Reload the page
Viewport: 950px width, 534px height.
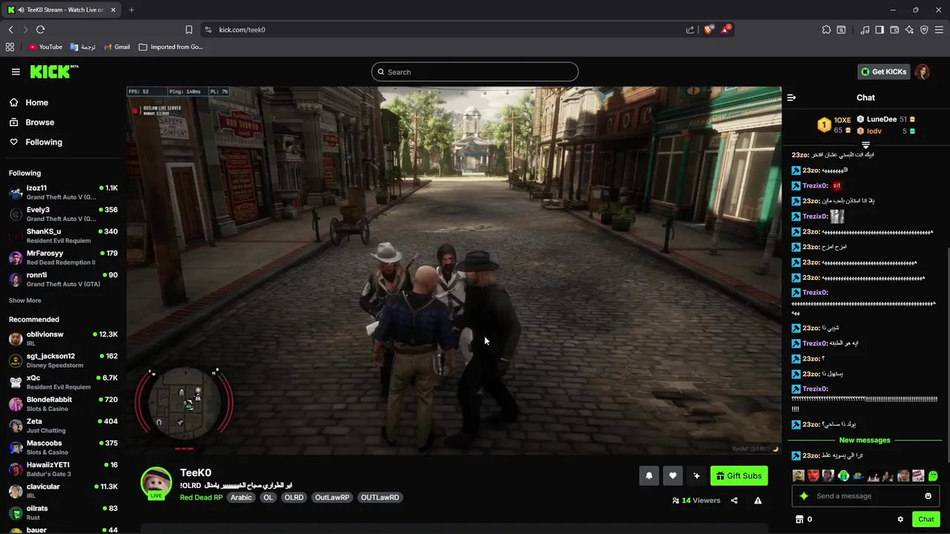click(x=40, y=30)
